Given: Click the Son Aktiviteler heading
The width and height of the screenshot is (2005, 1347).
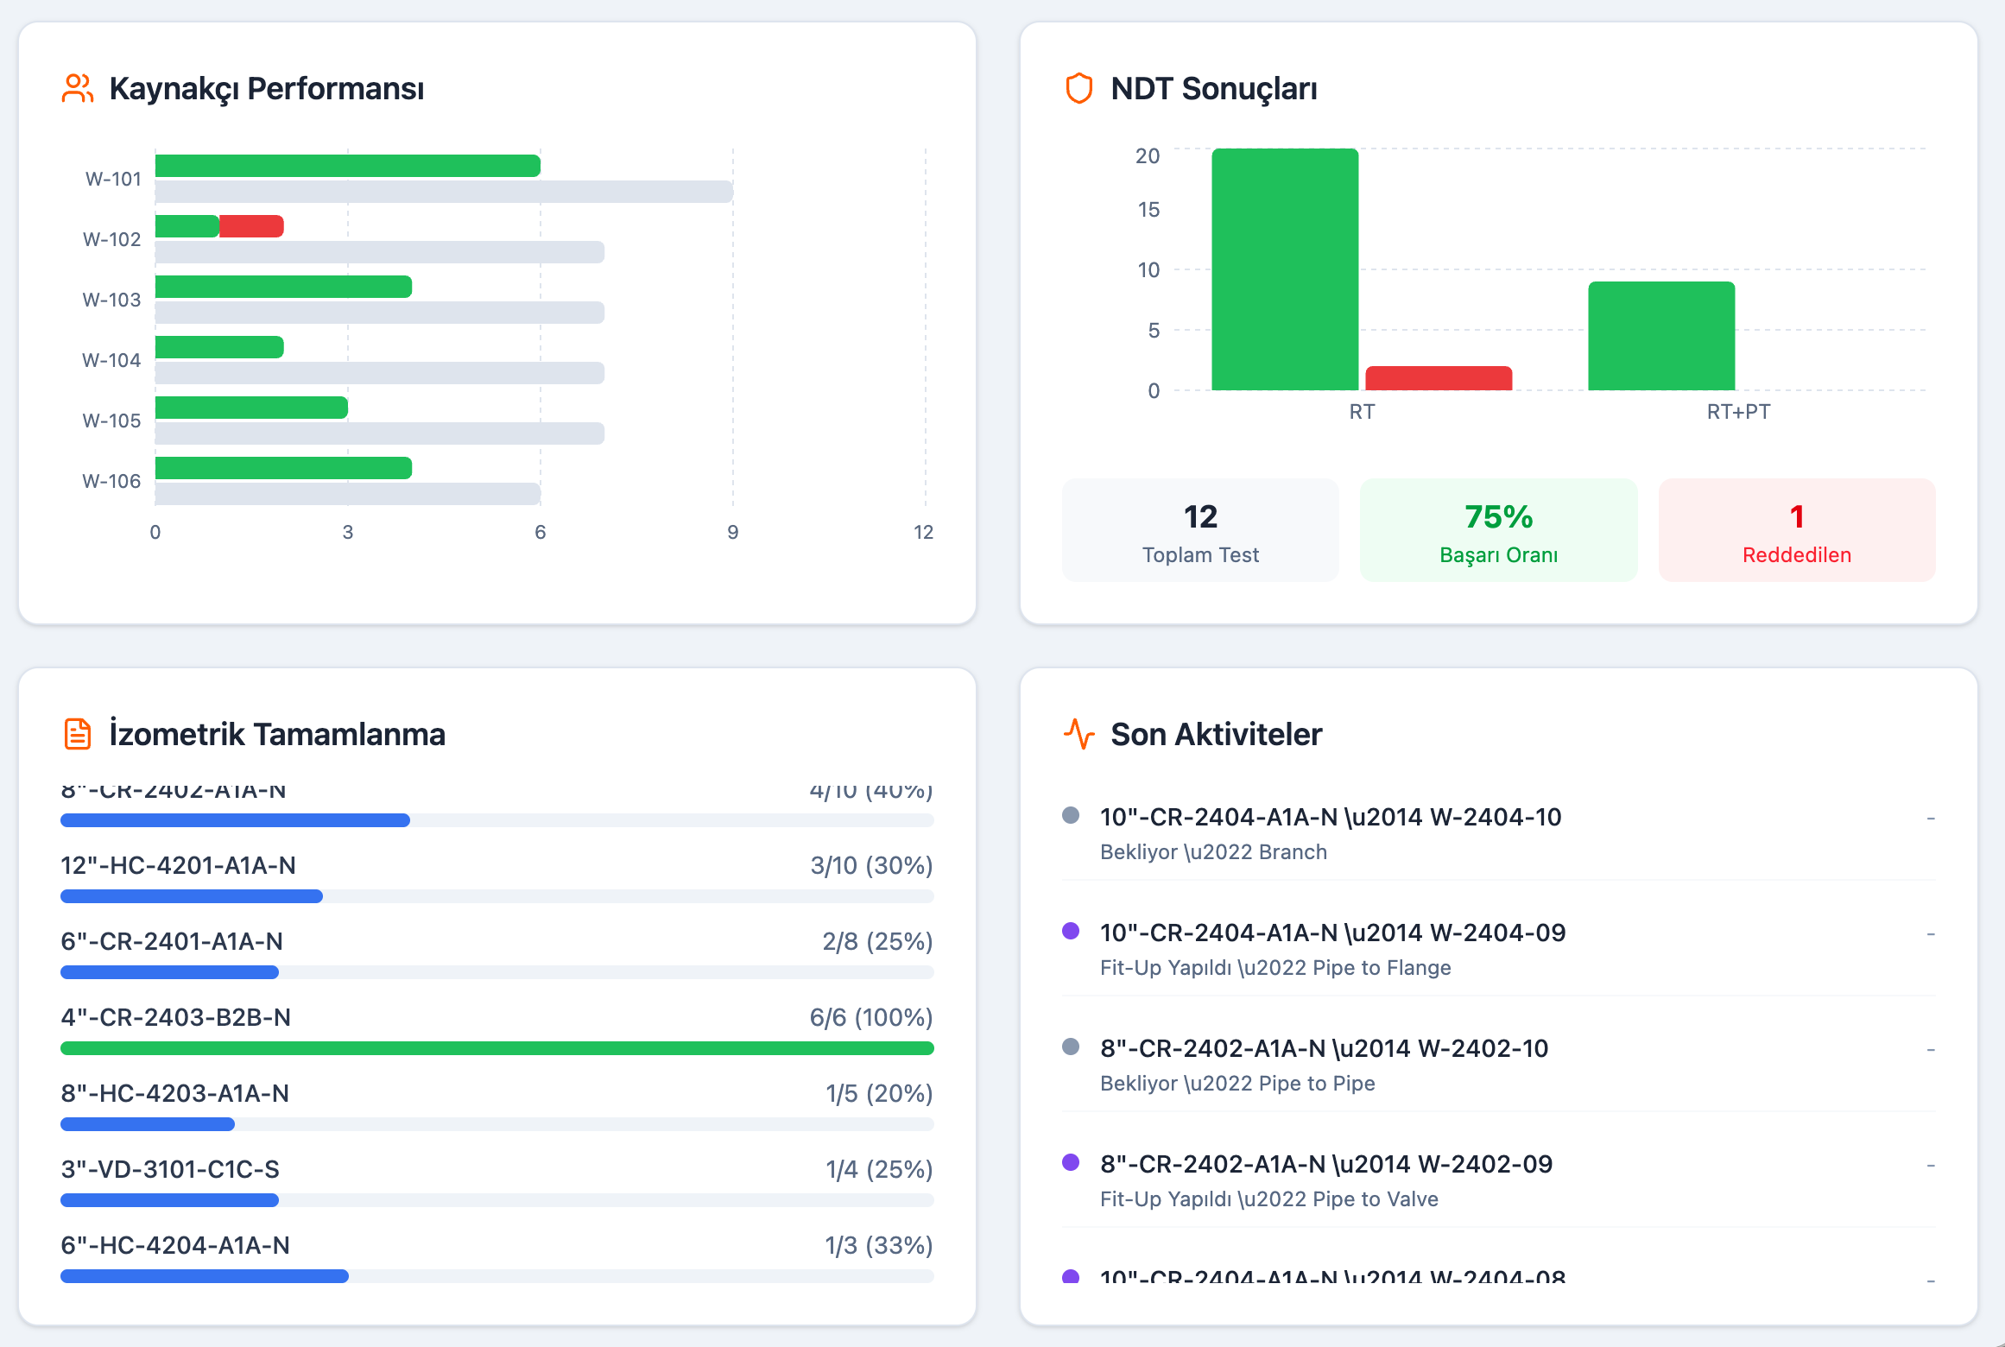Looking at the screenshot, I should 1216,734.
